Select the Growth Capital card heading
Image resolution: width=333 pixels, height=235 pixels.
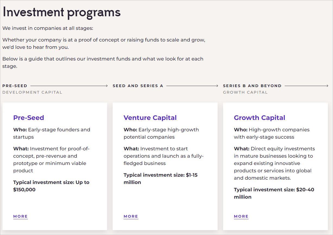(x=259, y=118)
